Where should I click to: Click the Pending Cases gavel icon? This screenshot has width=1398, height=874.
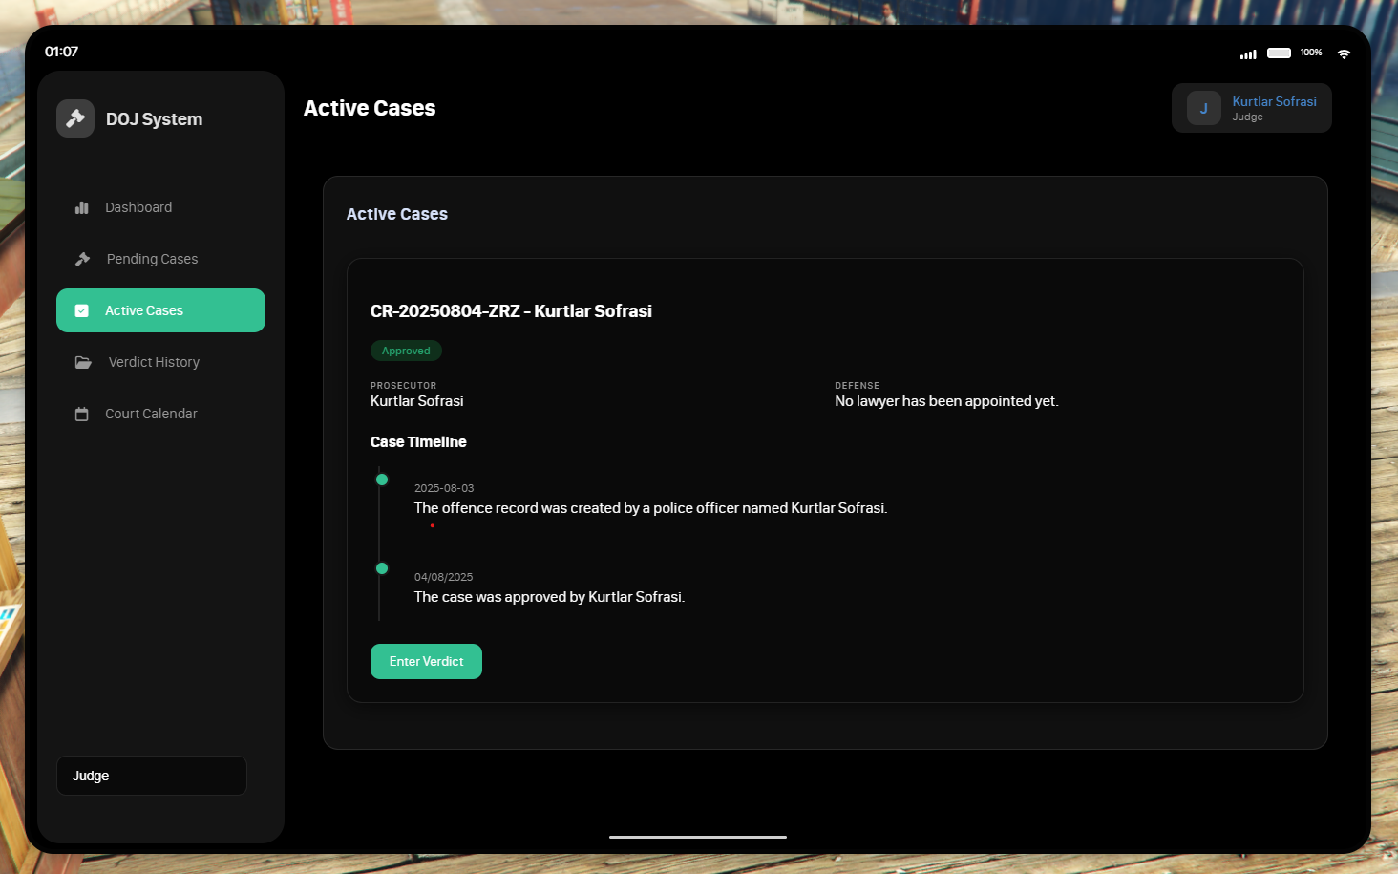83,259
